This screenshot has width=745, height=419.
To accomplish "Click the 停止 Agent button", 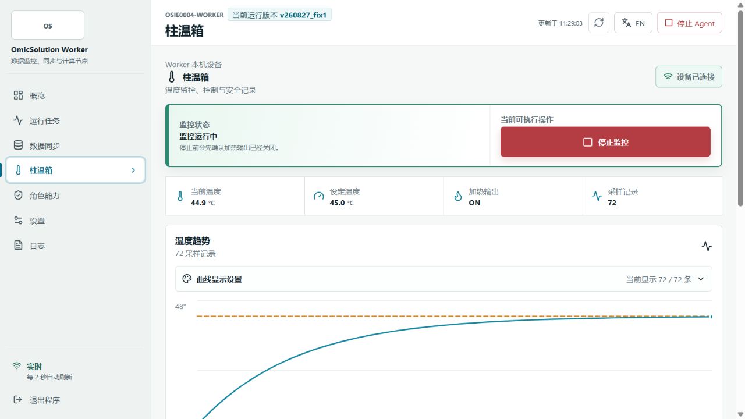I will pos(690,23).
